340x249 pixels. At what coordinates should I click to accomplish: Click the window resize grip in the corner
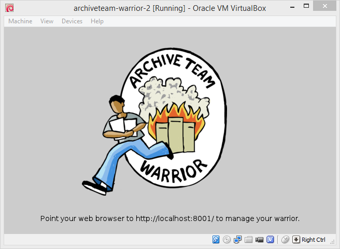[332, 242]
